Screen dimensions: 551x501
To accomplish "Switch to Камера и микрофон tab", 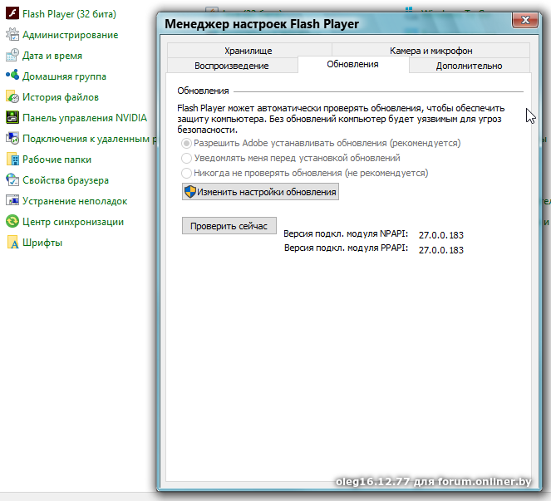I will pyautogui.click(x=430, y=51).
